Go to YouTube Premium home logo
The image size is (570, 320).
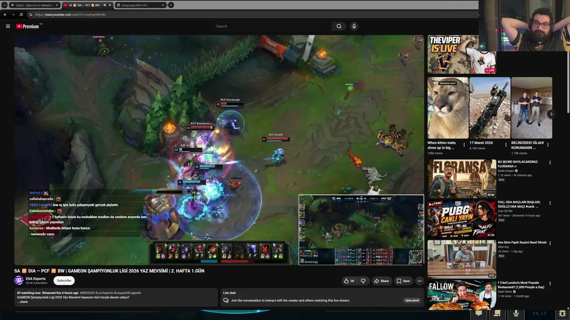[x=28, y=26]
